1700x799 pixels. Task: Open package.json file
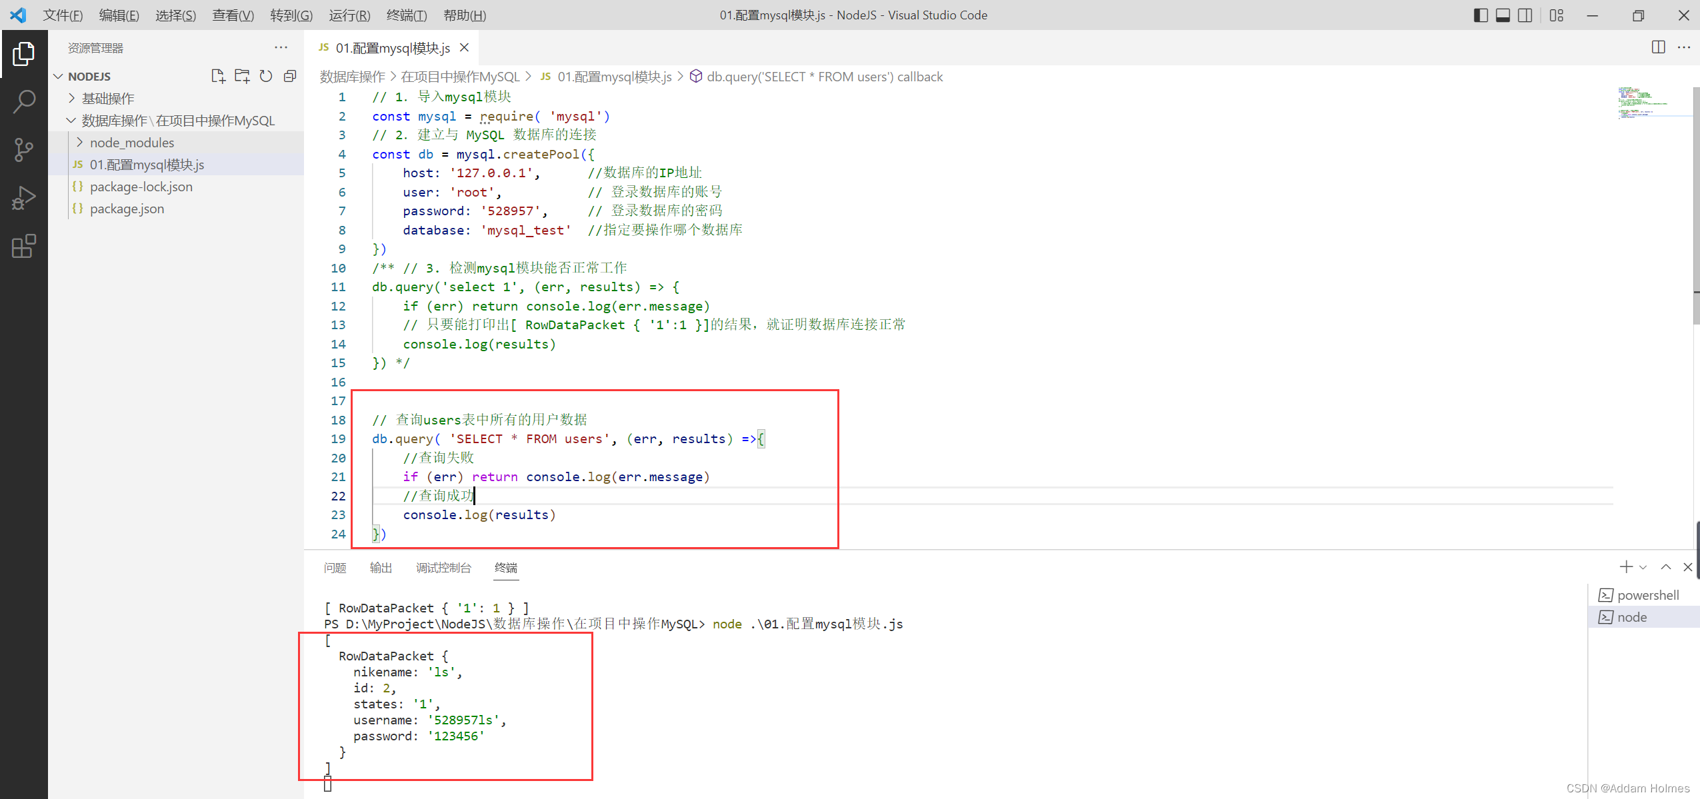127,209
